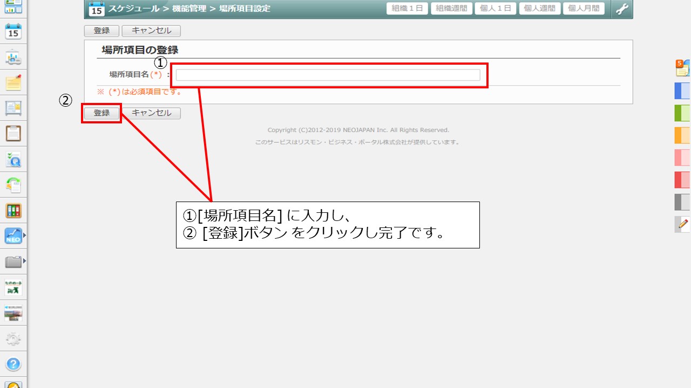Open the yellow sticky note icon in sidebar
The image size is (691, 388).
pos(13,82)
